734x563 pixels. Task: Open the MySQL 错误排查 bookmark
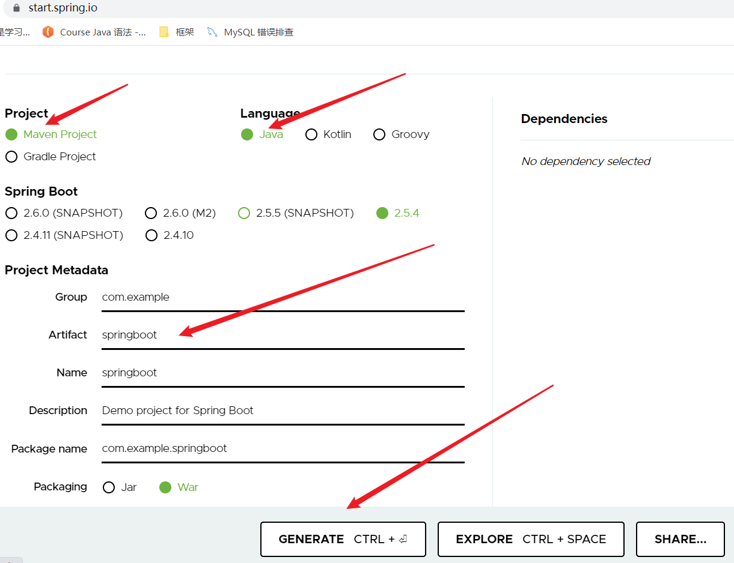(x=250, y=32)
